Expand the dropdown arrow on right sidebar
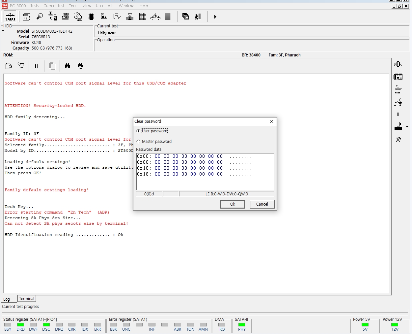The height and width of the screenshot is (334, 412). pyautogui.click(x=407, y=127)
